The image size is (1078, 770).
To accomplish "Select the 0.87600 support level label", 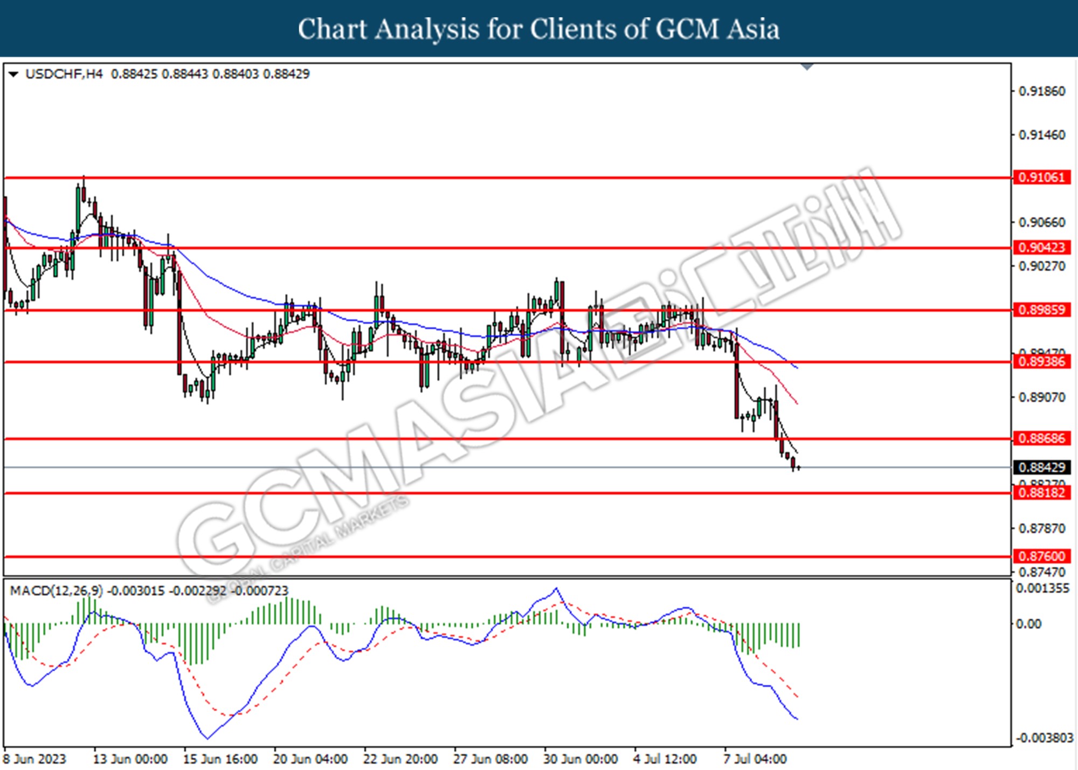I will coord(1042,556).
